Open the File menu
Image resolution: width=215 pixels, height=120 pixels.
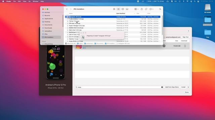14,1
